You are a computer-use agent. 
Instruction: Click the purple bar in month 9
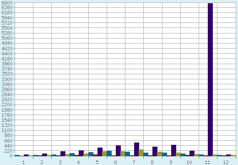pos(173,150)
